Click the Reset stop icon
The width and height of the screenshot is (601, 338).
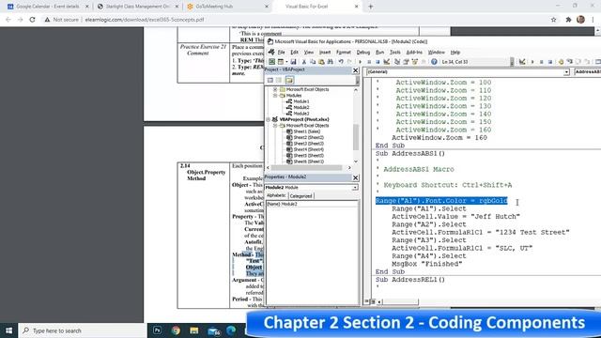pos(378,62)
